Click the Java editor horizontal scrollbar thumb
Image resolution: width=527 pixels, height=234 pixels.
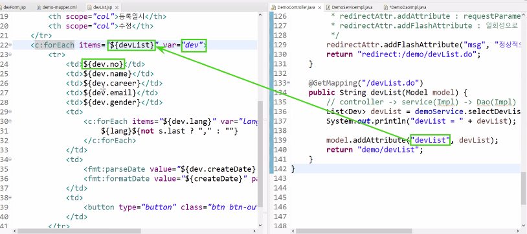pos(354,231)
